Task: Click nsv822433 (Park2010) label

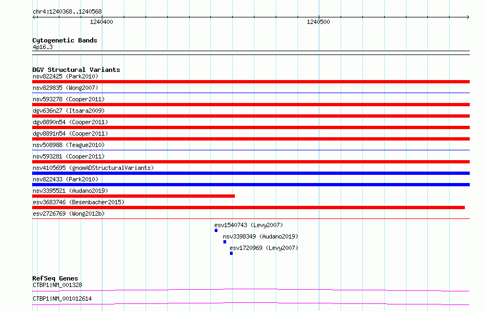Action: (65, 179)
